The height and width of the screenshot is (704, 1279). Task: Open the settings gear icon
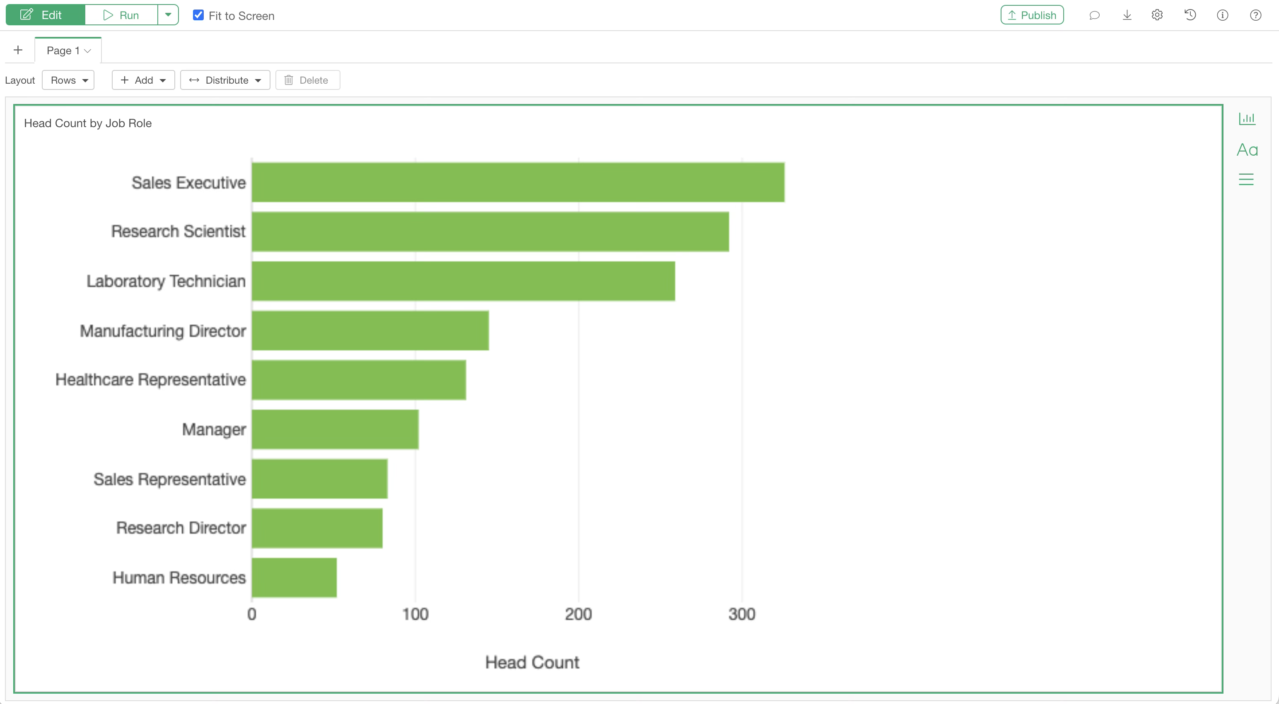[1157, 15]
